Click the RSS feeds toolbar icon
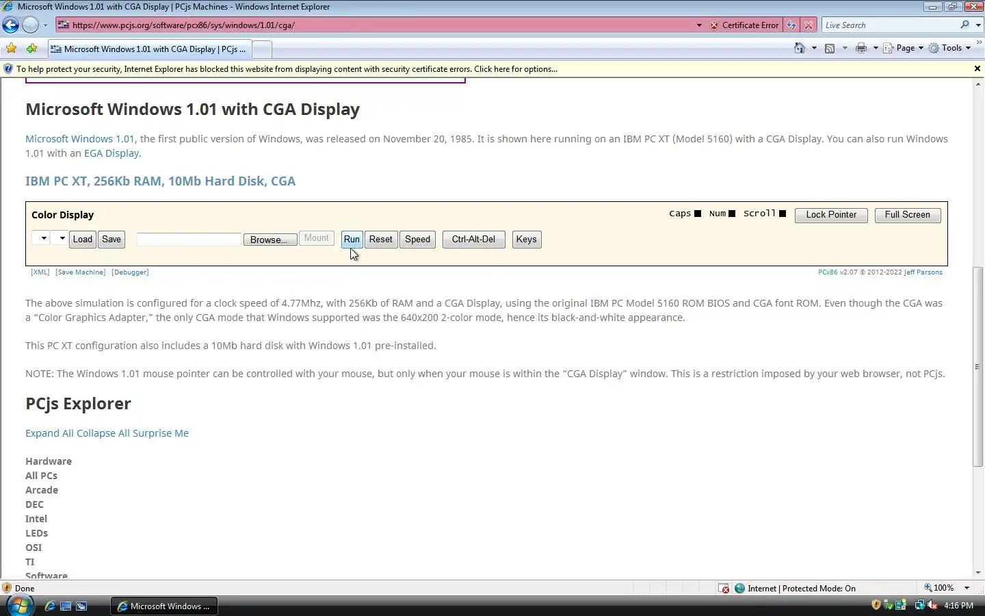 (830, 48)
